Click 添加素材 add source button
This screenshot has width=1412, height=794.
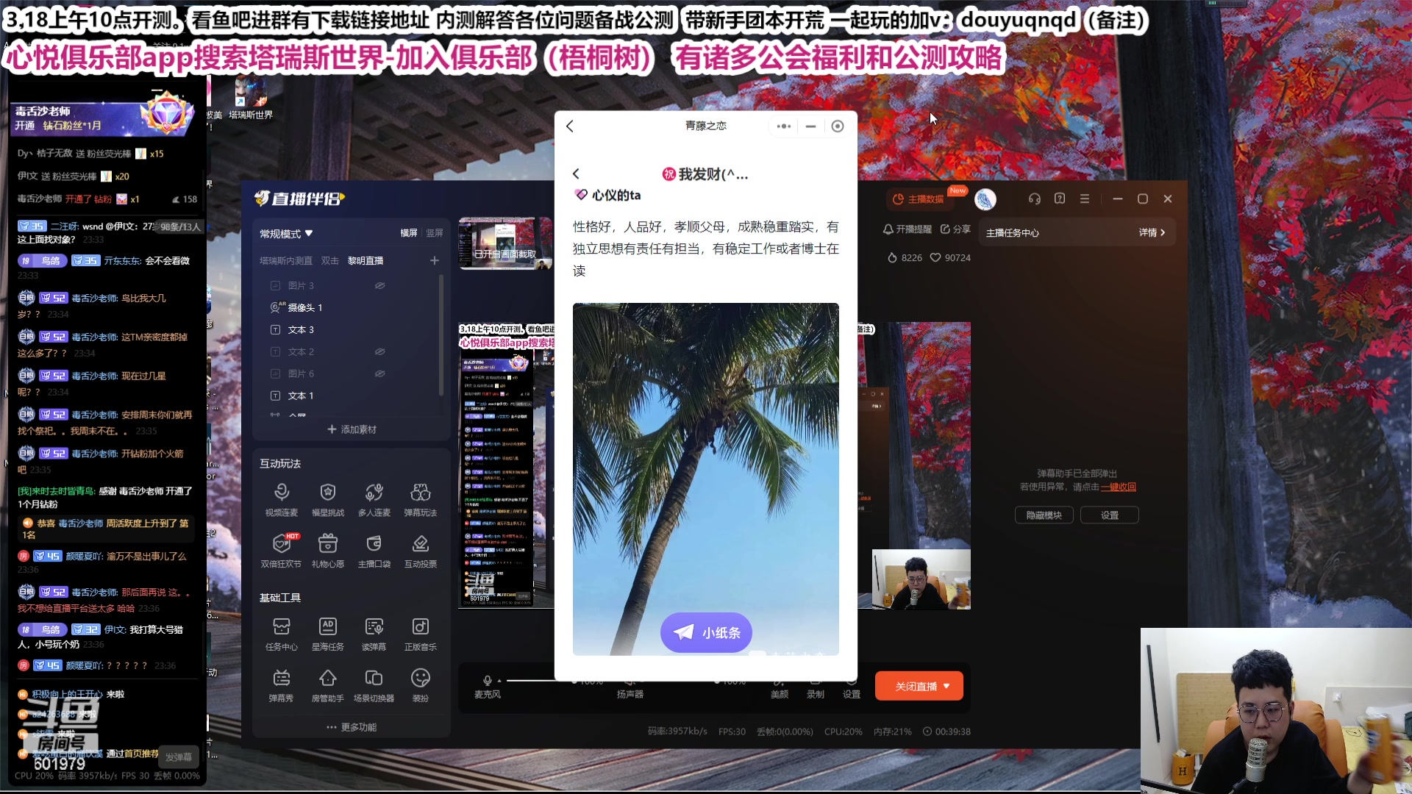[x=352, y=429]
